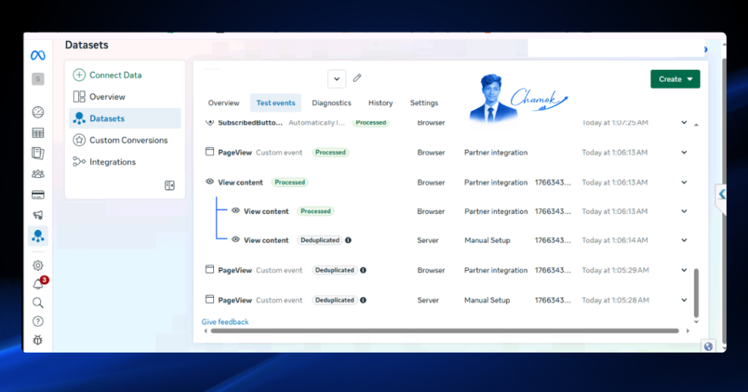This screenshot has height=392, width=748.
Task: Click the pencil edit icon
Action: coord(356,77)
